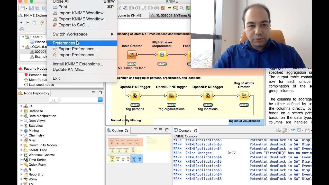The height and width of the screenshot is (185, 329).
Task: Expand all in KNIME Explorer toolbar
Action: tap(21, 23)
